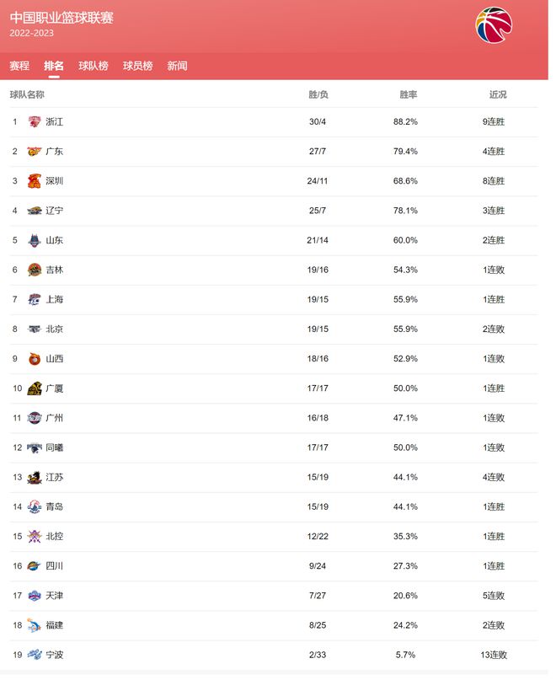The image size is (556, 680).
Task: Click the 北控 team logo icon
Action: click(x=35, y=537)
